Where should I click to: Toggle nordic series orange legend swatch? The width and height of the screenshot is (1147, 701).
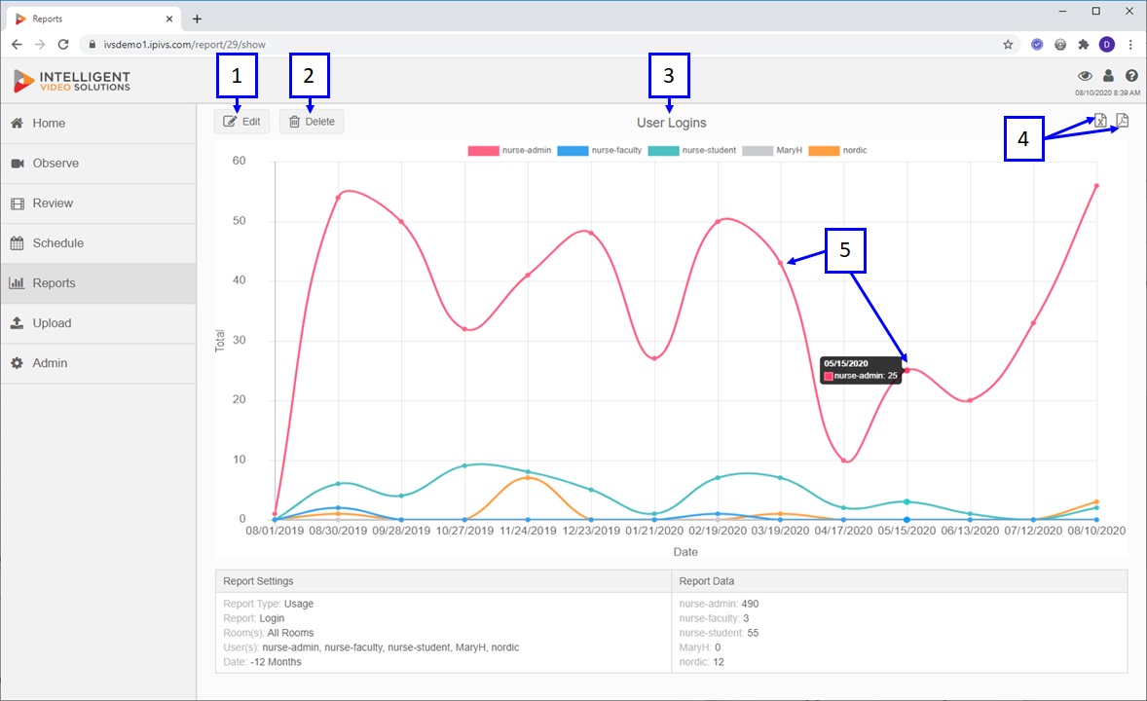pyautogui.click(x=824, y=150)
